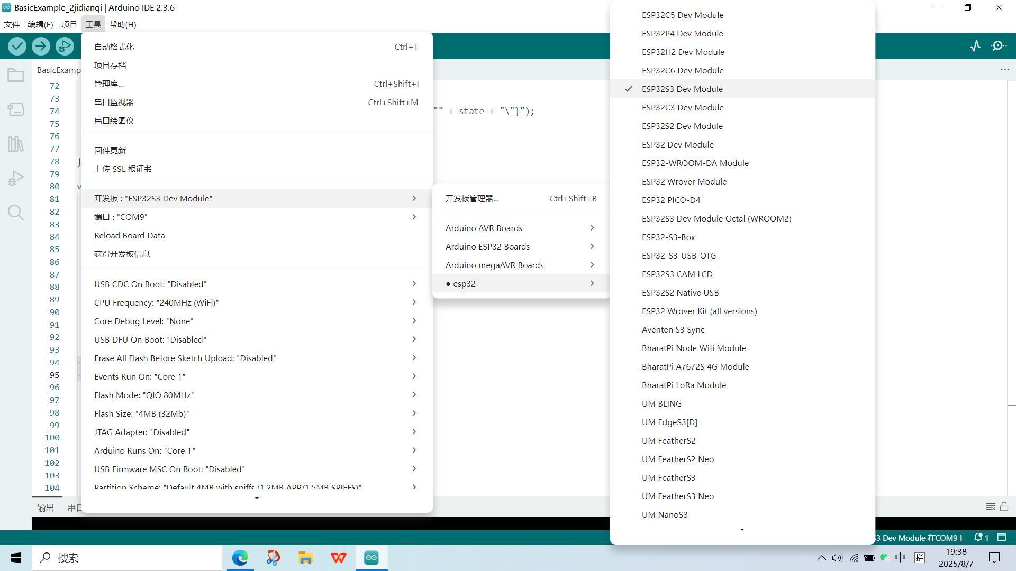Image resolution: width=1016 pixels, height=571 pixels.
Task: Choose ESP32C3 Dev Module board
Action: [742, 107]
